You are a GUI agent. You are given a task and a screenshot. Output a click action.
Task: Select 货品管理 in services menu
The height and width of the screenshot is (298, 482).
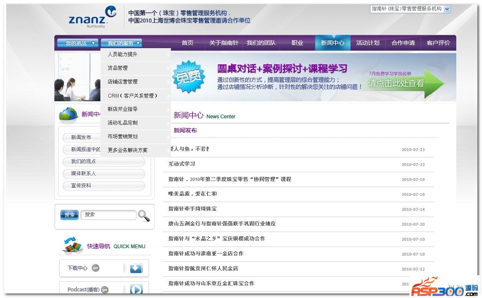tap(136, 68)
